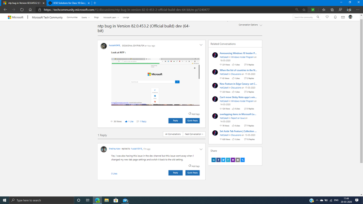This screenshot has height=204, width=363.
Task: Open notifications bell in site header
Action: [335, 17]
